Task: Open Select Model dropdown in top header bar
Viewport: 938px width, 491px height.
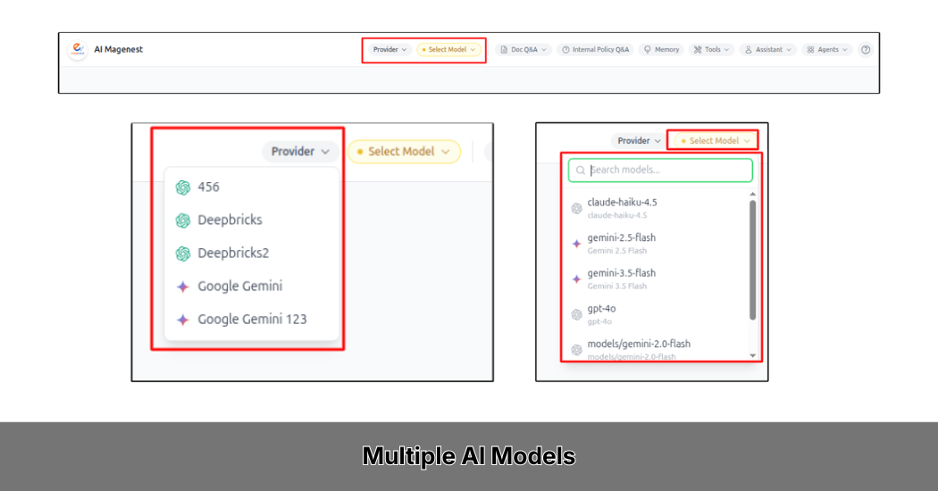Action: 448,50
